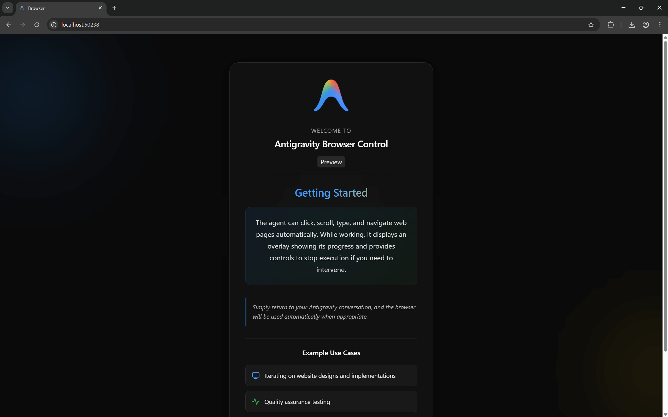Click the monitor icon beside website designs
668x417 pixels.
(256, 376)
